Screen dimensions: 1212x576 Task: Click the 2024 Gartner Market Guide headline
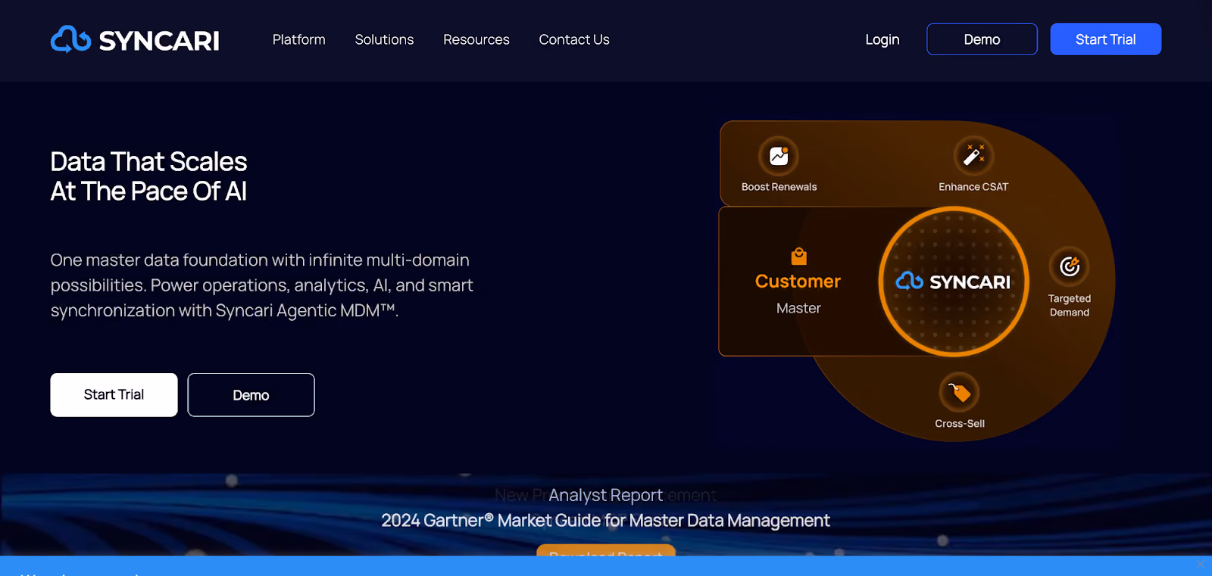coord(605,521)
